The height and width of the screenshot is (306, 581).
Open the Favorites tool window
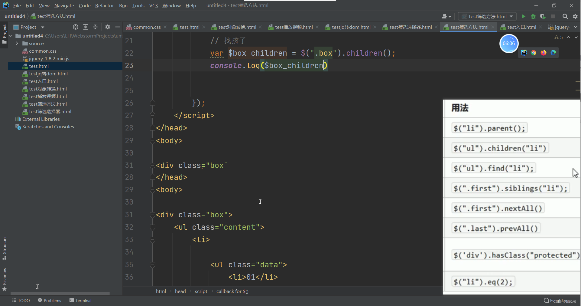pos(4,280)
